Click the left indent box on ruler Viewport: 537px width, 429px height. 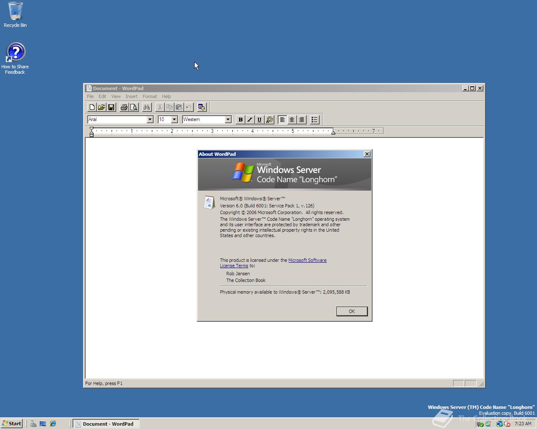point(91,135)
